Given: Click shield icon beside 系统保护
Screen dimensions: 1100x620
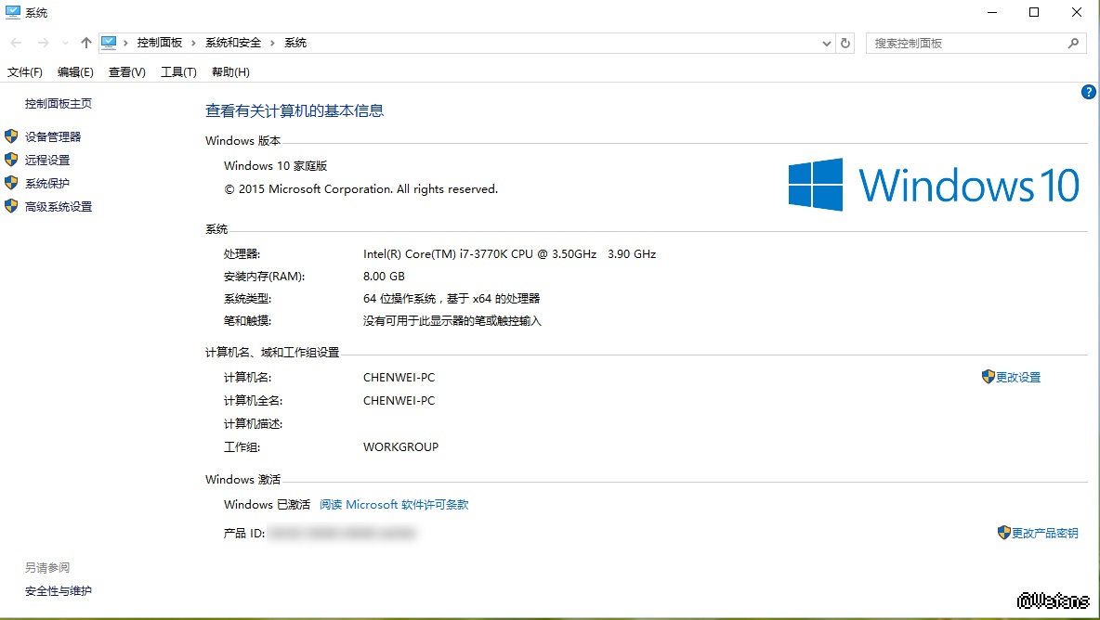Looking at the screenshot, I should pos(11,182).
